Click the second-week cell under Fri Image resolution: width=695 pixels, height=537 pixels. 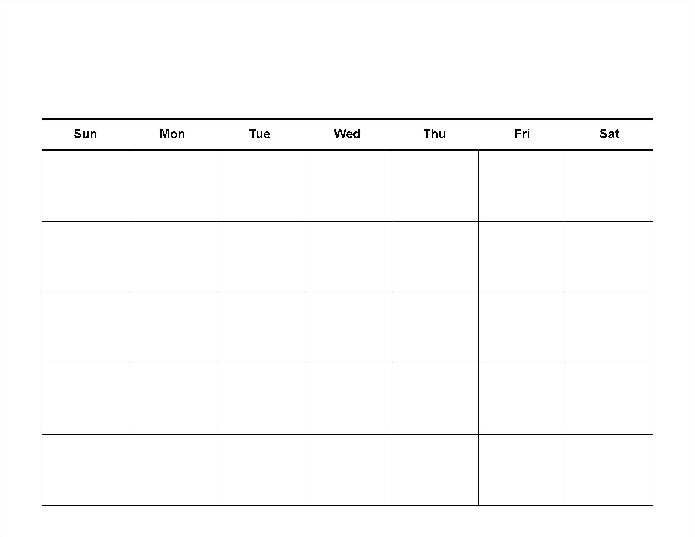click(x=522, y=256)
